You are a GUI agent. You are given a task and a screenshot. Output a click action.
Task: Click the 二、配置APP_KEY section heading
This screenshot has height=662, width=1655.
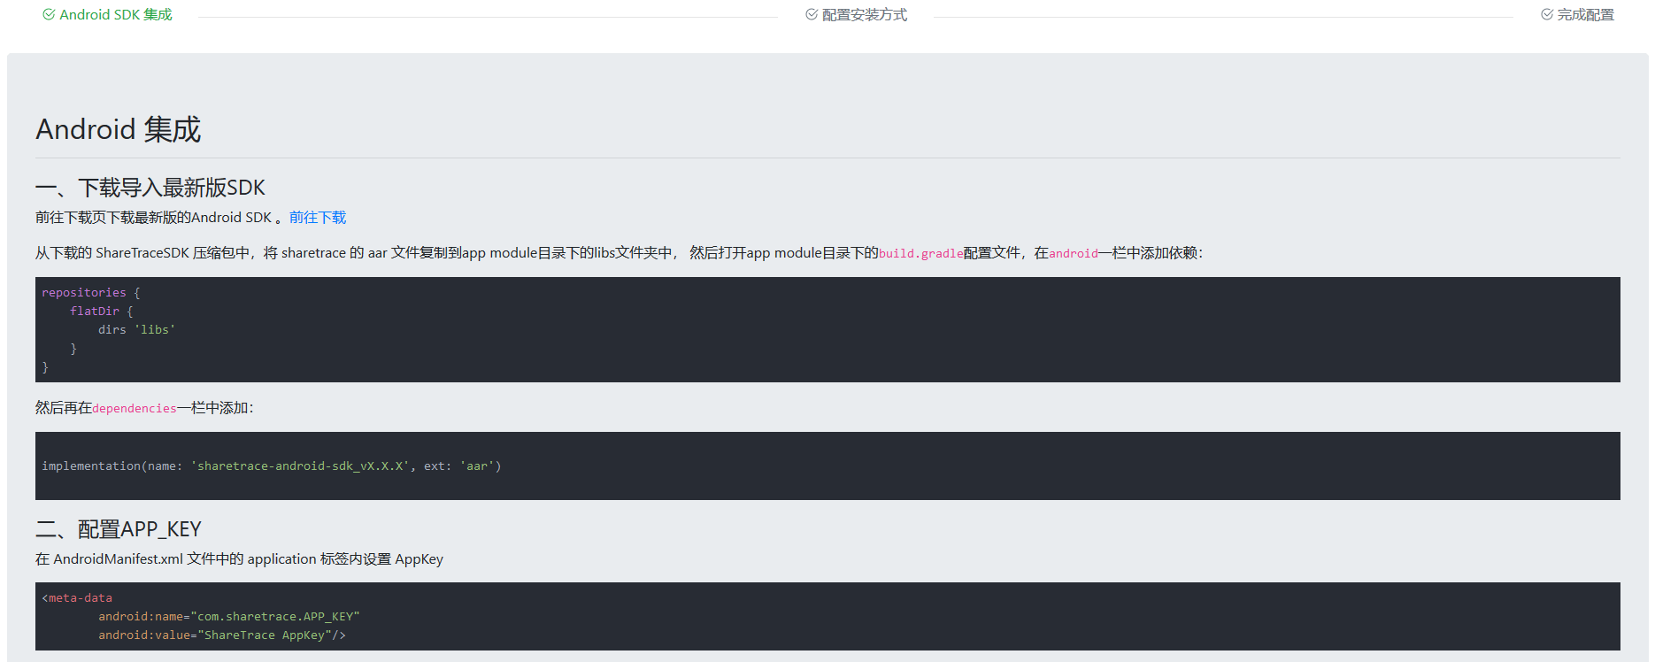click(119, 529)
